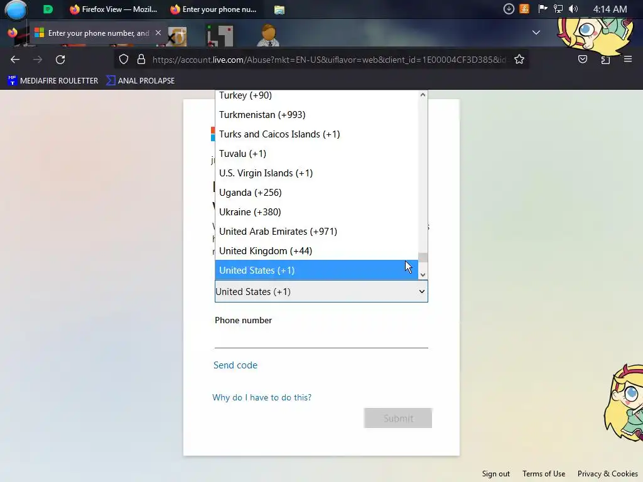This screenshot has height=482, width=643.
Task: Reload the current page
Action: click(60, 60)
